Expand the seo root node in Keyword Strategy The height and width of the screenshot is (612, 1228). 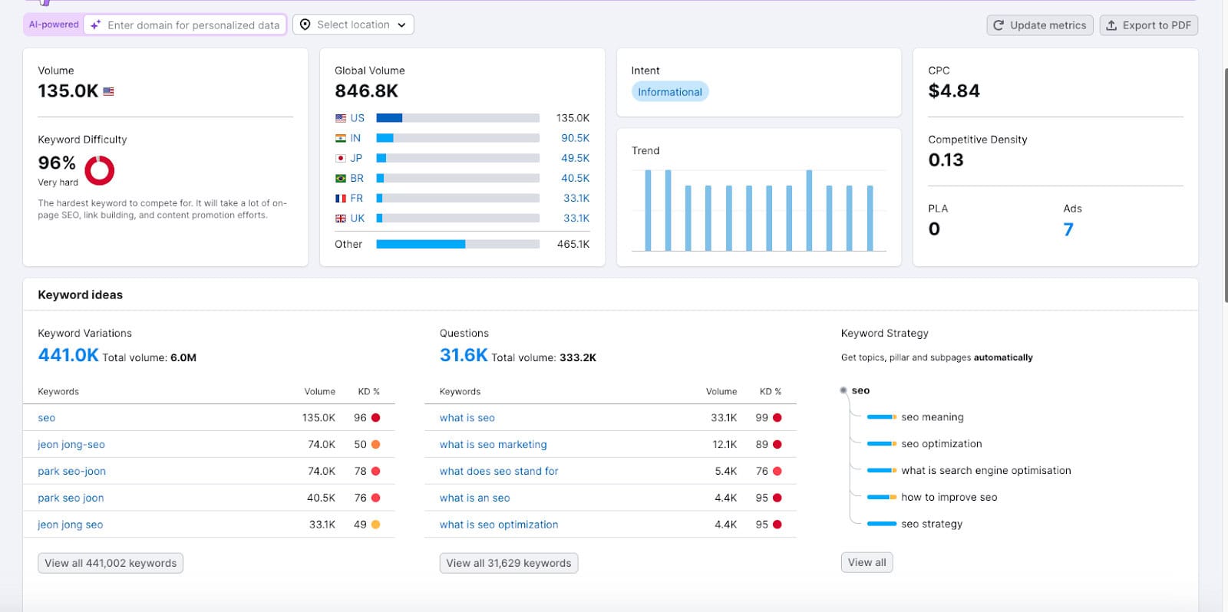(x=843, y=390)
